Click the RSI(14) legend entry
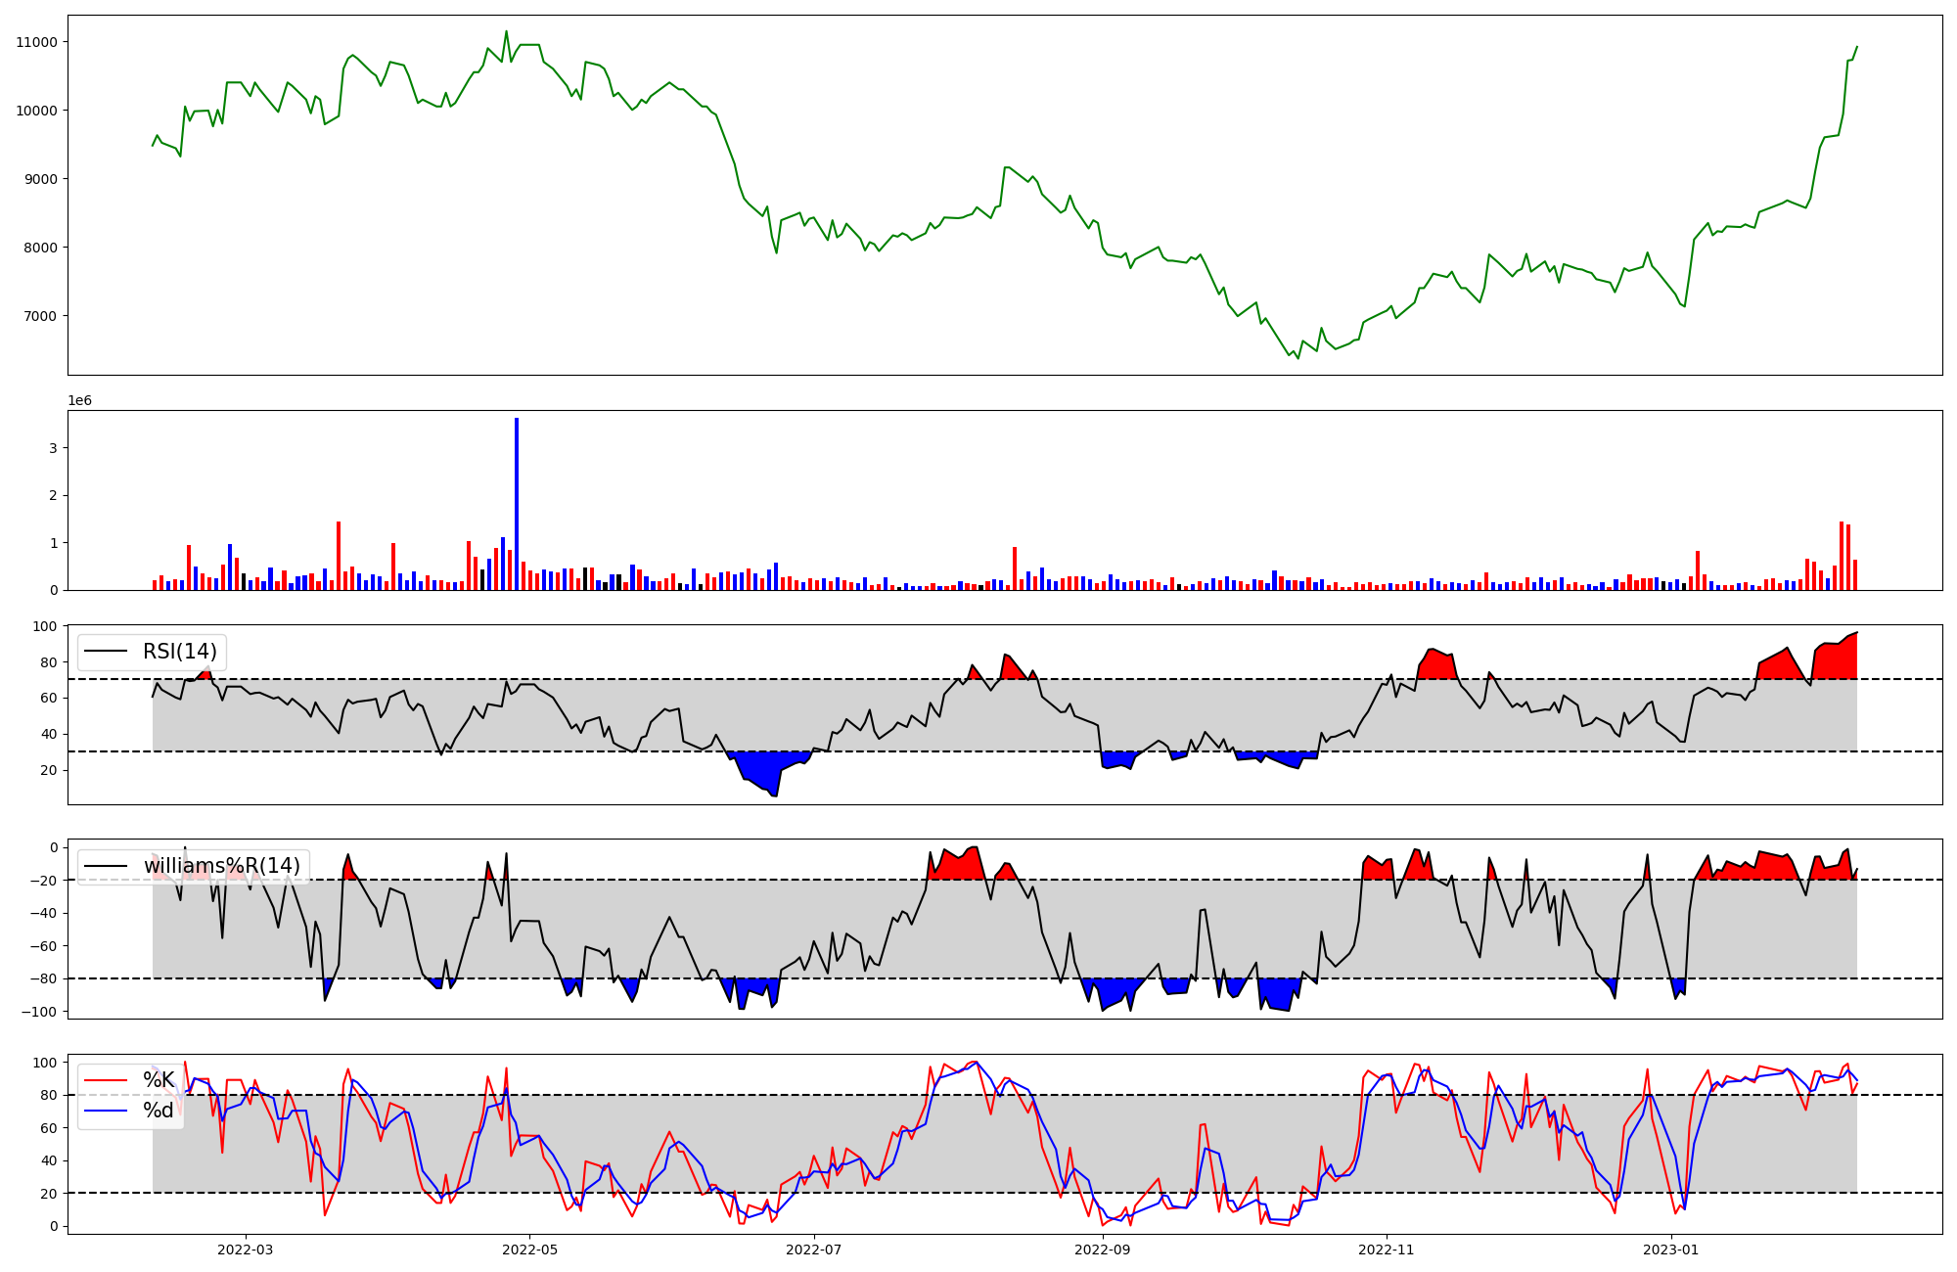 click(179, 652)
